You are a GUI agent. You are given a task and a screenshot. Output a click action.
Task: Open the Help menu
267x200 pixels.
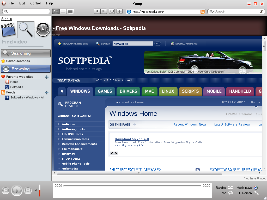49,3
